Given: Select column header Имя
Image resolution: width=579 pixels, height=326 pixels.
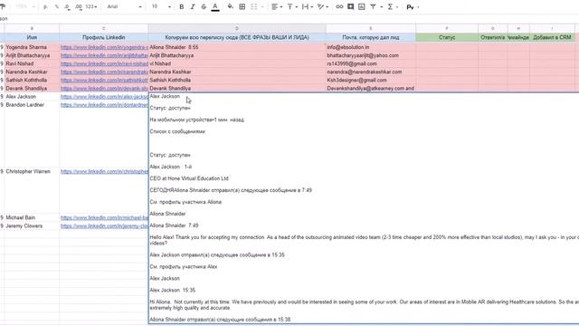Looking at the screenshot, I should tap(32, 37).
